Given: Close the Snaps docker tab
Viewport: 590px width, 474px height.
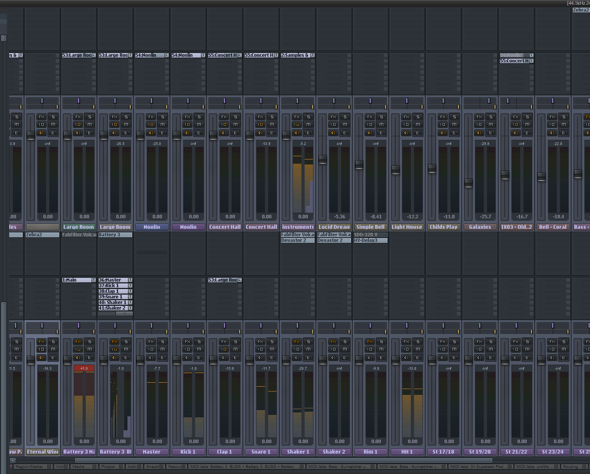Looking at the screenshot, I should point(161,466).
